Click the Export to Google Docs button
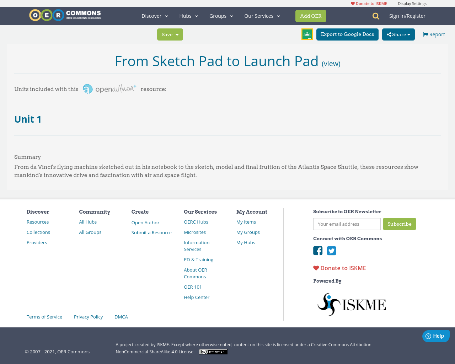Screen dimensions: 455x364 (x=347, y=34)
